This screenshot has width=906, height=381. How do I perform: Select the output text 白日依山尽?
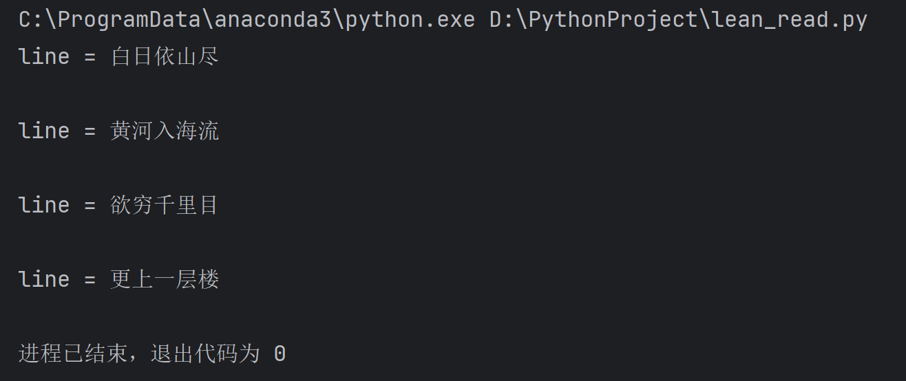(165, 56)
